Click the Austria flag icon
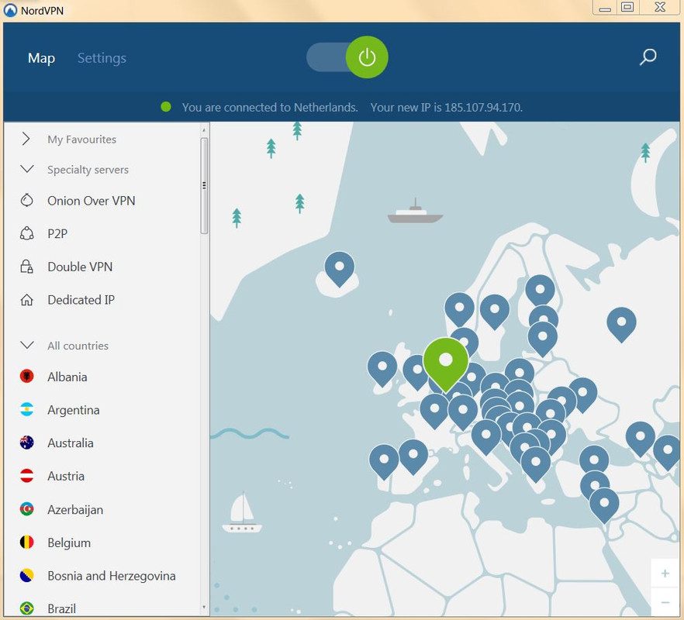The height and width of the screenshot is (620, 684). (26, 476)
